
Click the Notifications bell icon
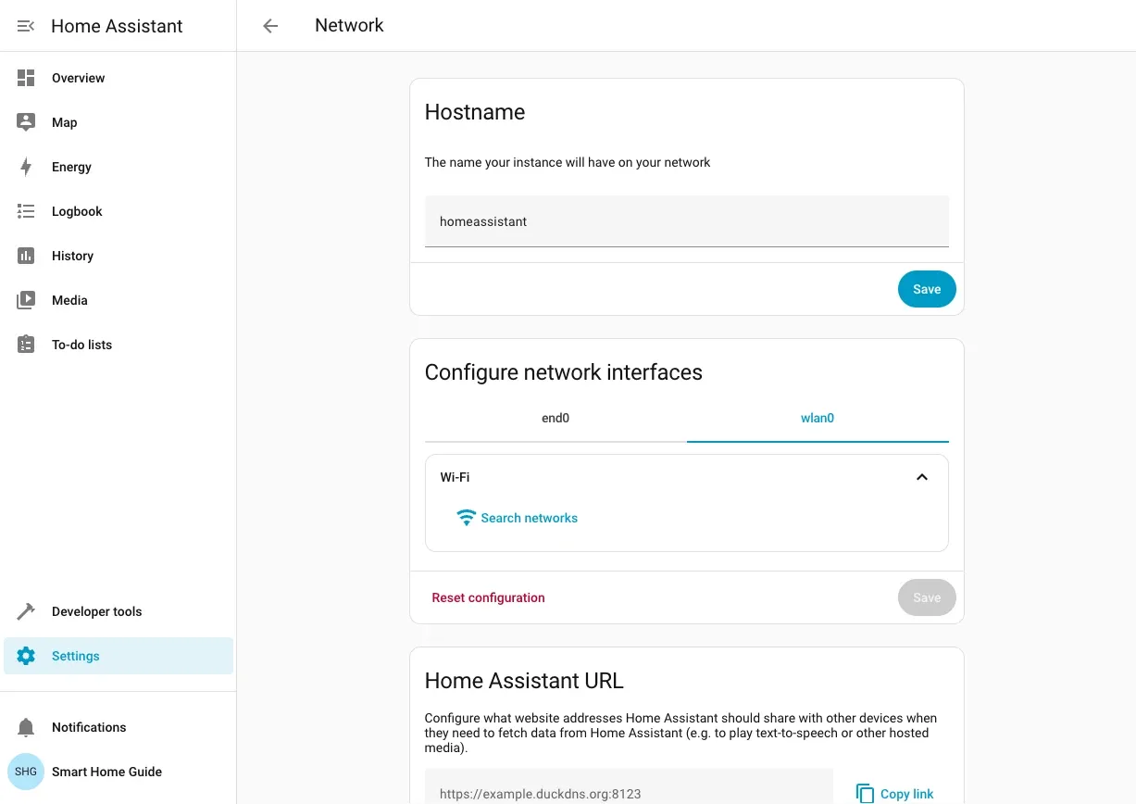pyautogui.click(x=26, y=727)
